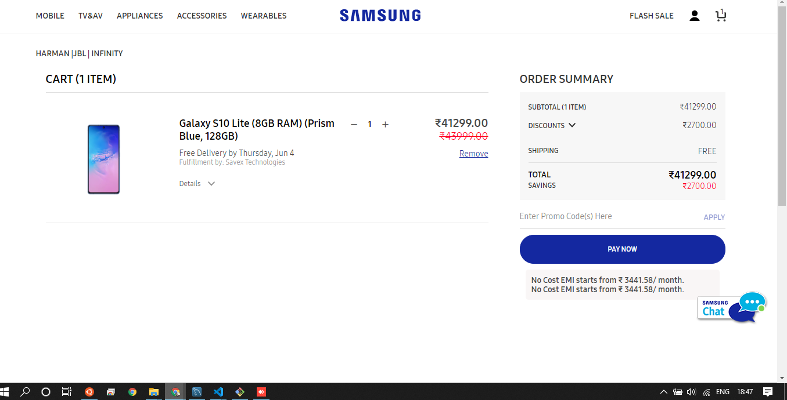Open the ACCESSORIES menu
787x400 pixels.
click(x=202, y=16)
